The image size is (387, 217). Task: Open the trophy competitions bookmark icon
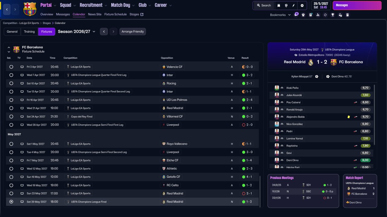point(333,15)
